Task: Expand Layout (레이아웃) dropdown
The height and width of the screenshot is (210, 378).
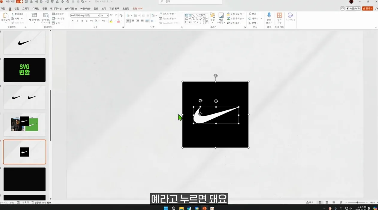Action: coord(59,14)
